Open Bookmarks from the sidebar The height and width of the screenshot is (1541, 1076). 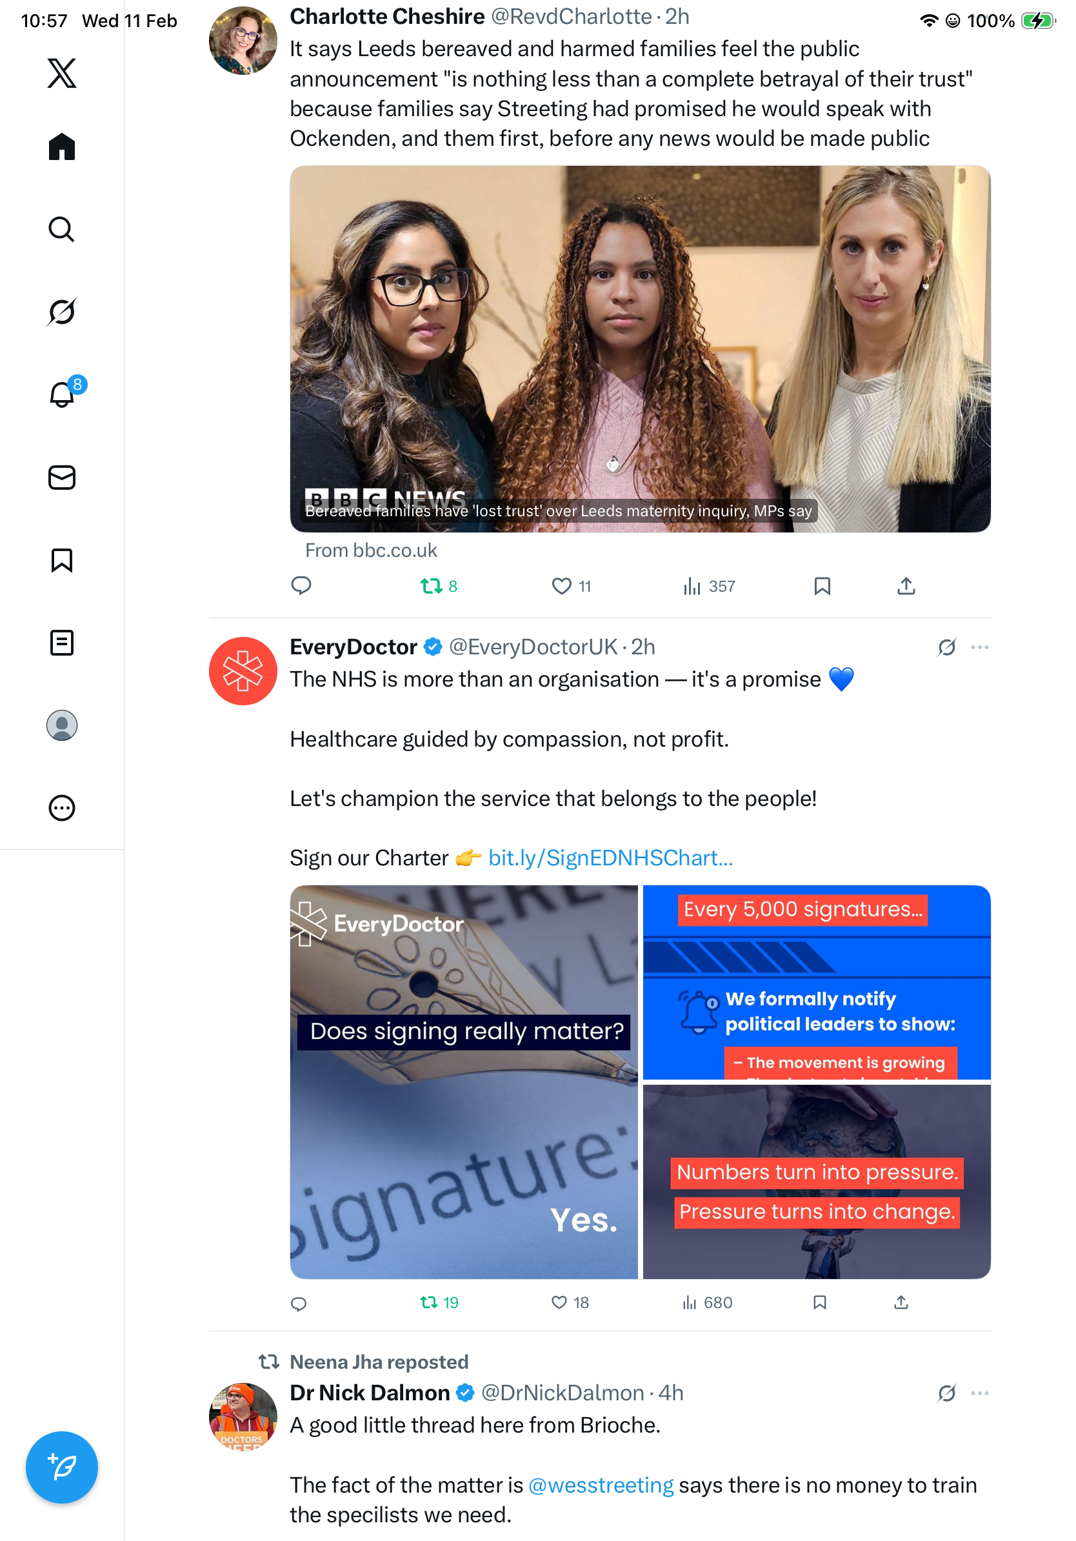pos(62,560)
